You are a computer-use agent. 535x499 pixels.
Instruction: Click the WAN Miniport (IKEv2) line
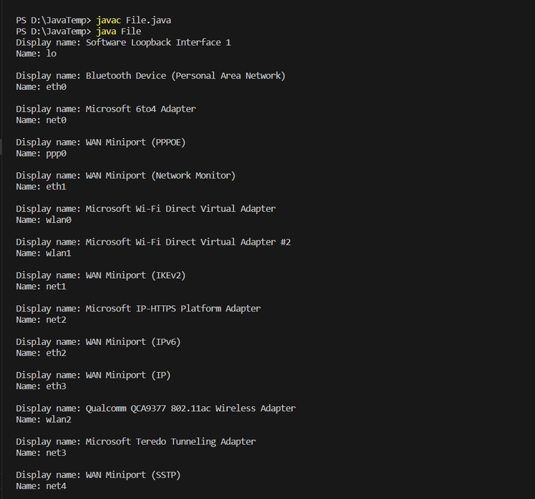[x=101, y=275]
